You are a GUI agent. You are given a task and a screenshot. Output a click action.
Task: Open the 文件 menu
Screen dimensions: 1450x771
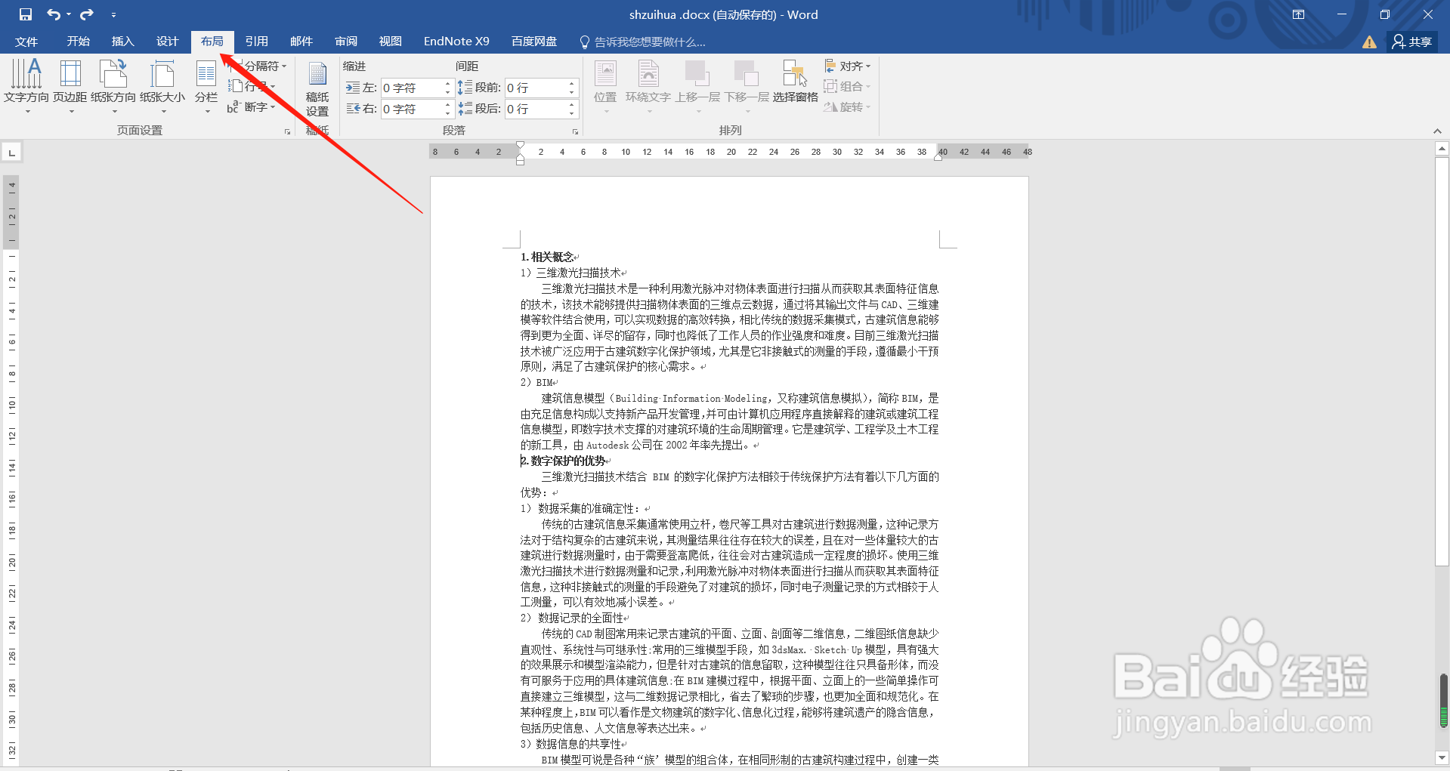(26, 42)
